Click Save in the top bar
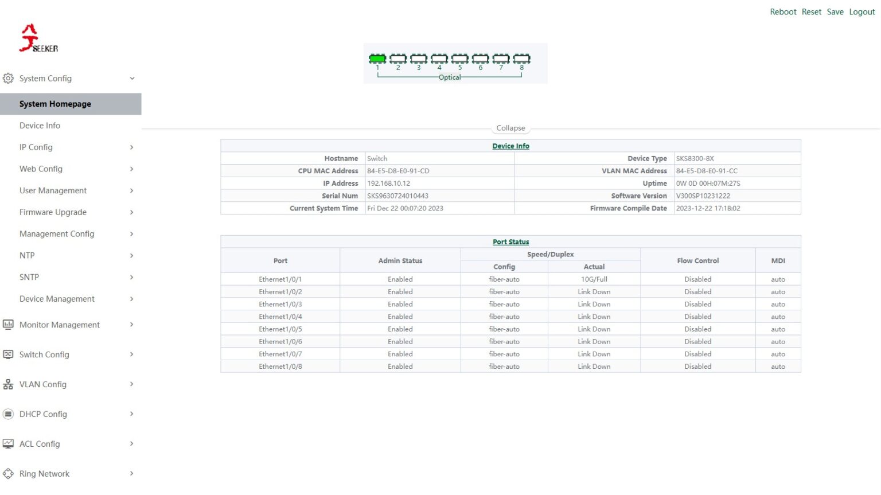The image size is (881, 495). pos(835,11)
